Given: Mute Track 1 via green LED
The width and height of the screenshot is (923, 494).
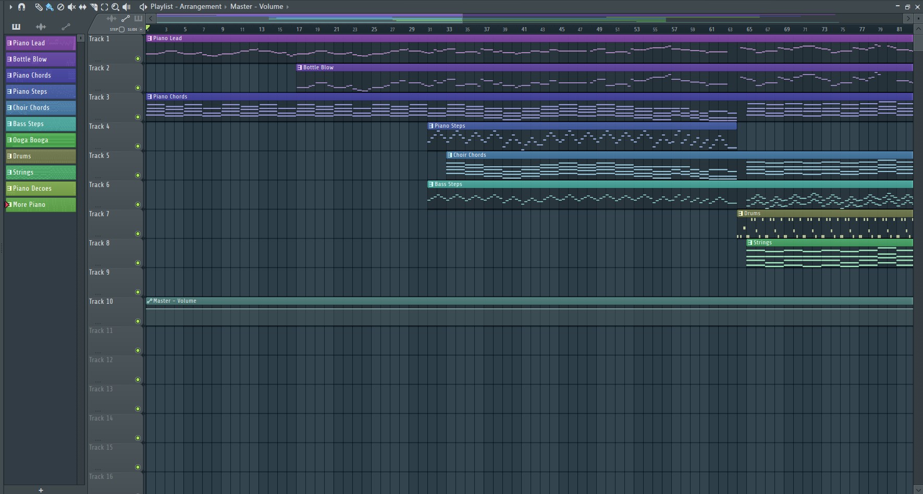Looking at the screenshot, I should [138, 59].
